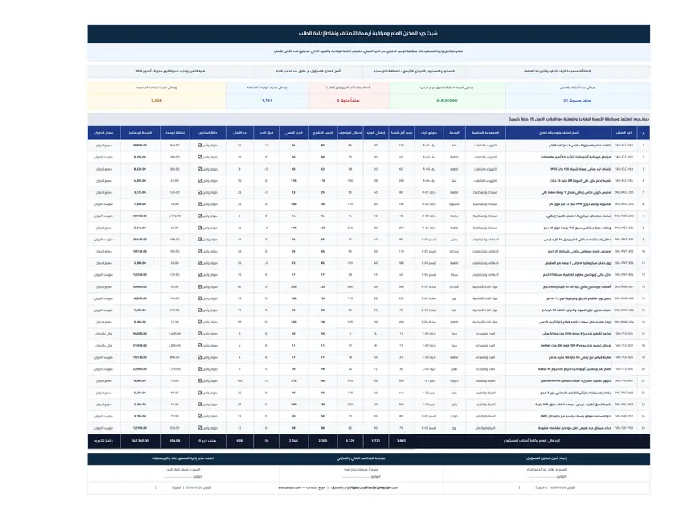Click the 'الرصيد الدفتري' column header
Image resolution: width=675 pixels, height=522 pixels.
pos(323,133)
